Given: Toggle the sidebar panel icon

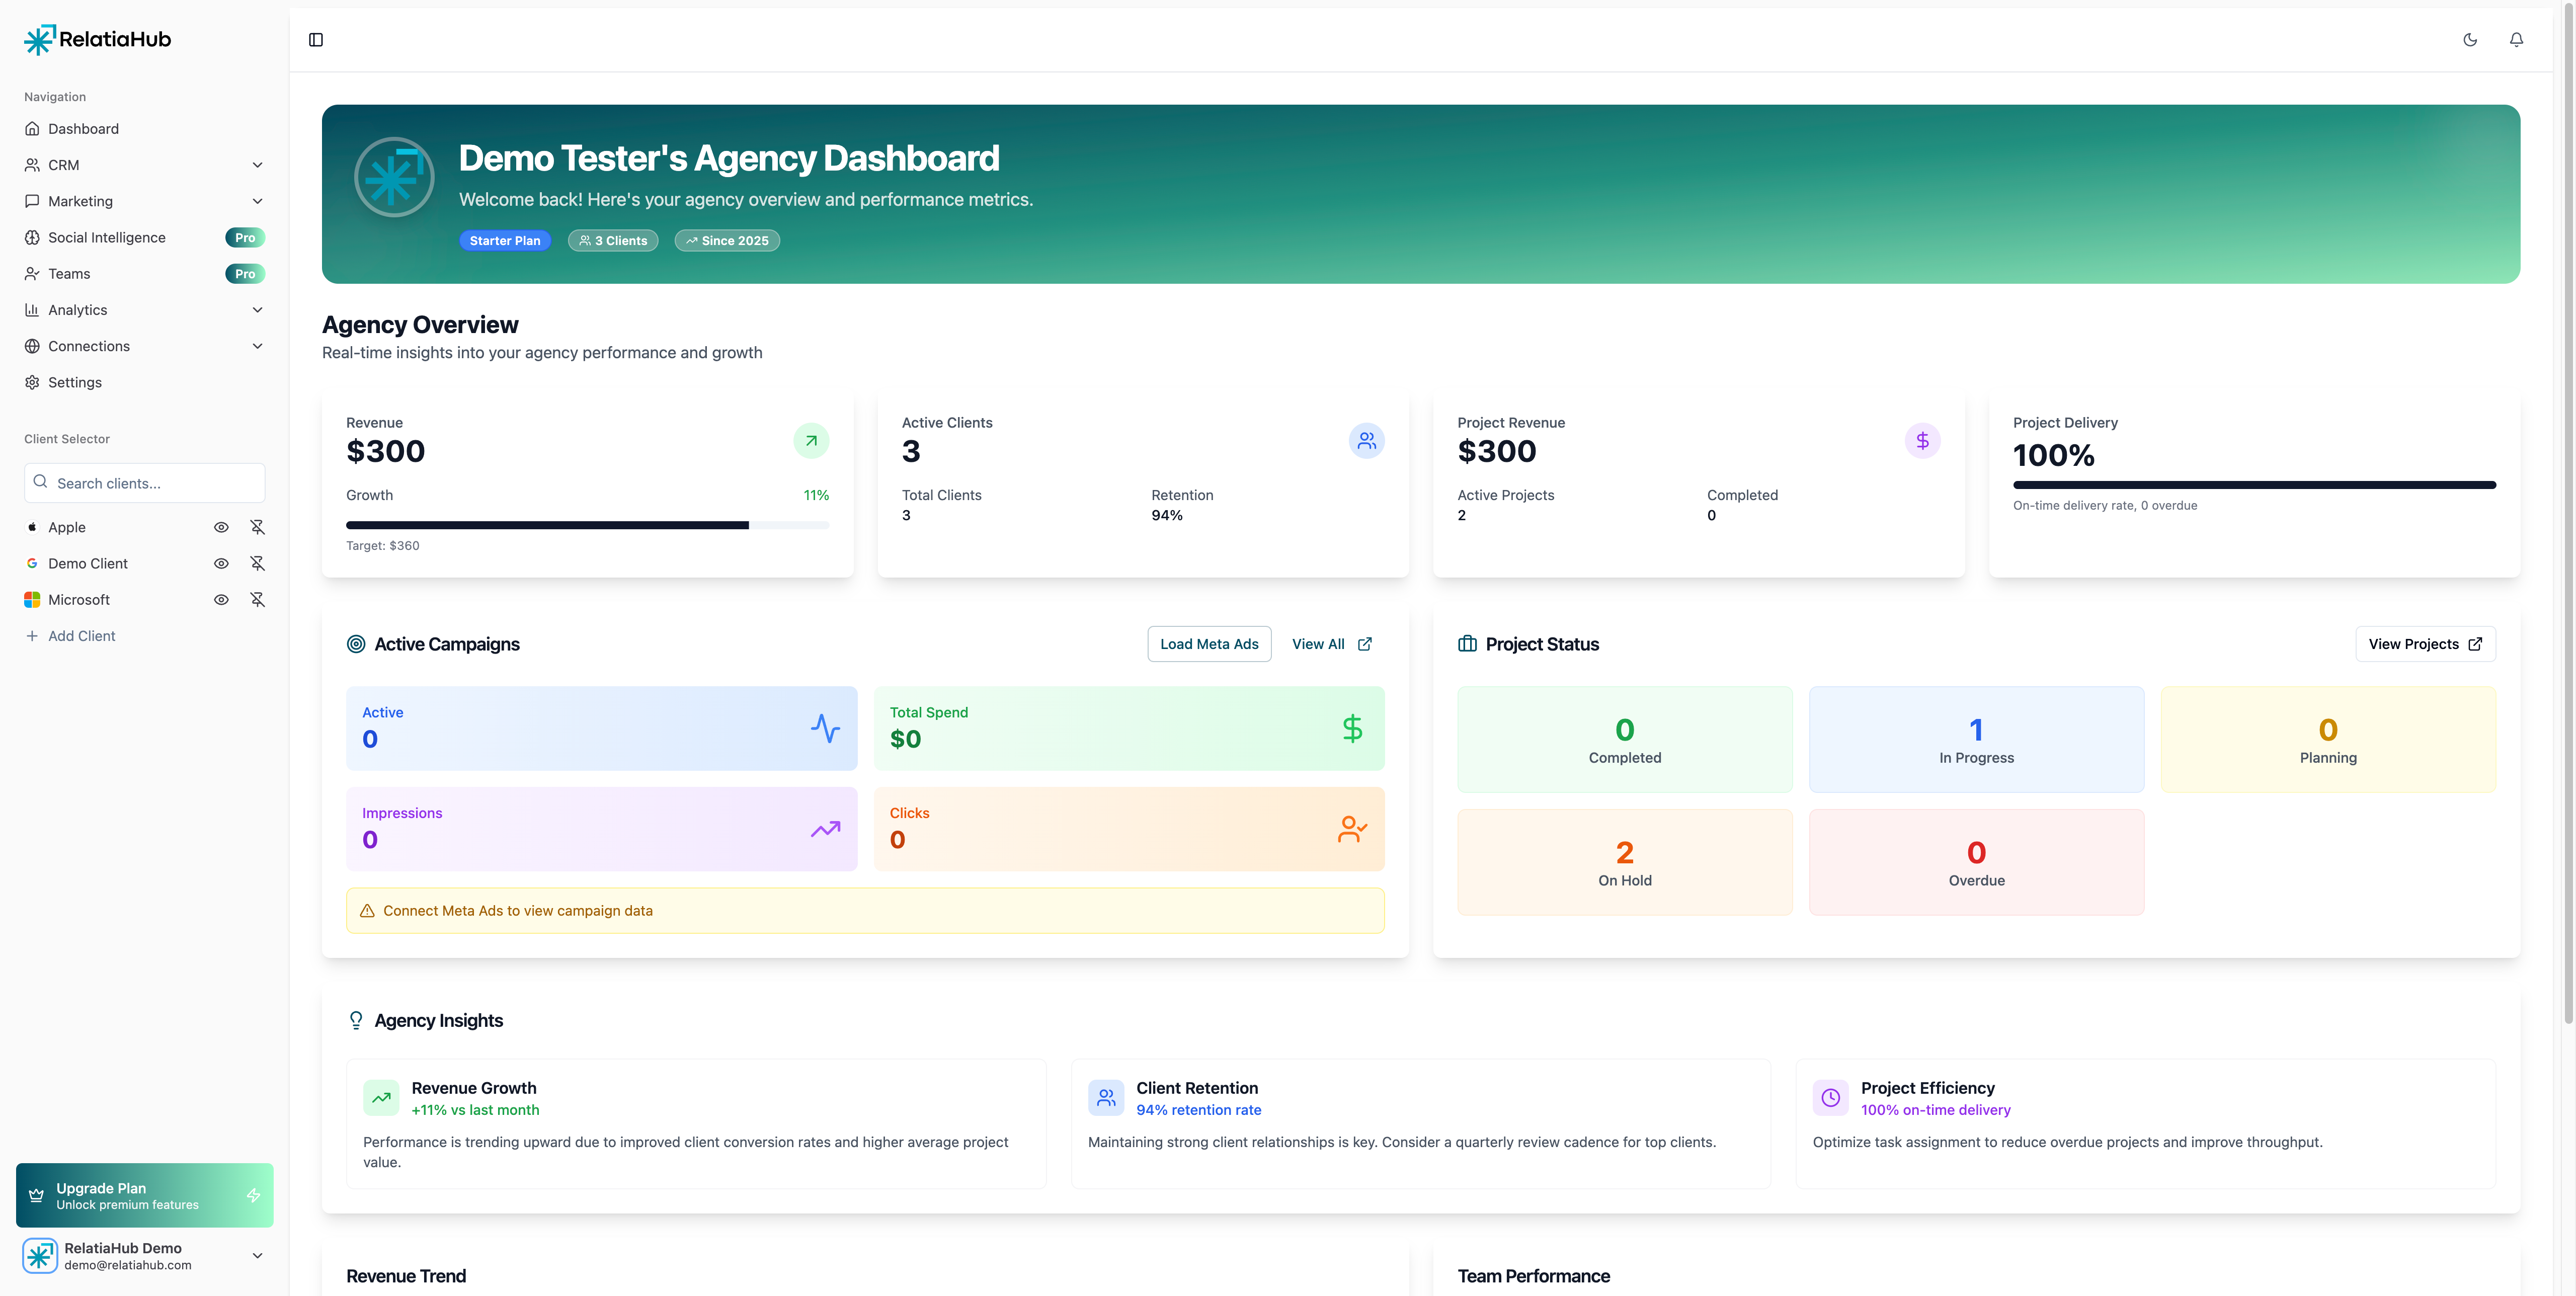Looking at the screenshot, I should (316, 40).
